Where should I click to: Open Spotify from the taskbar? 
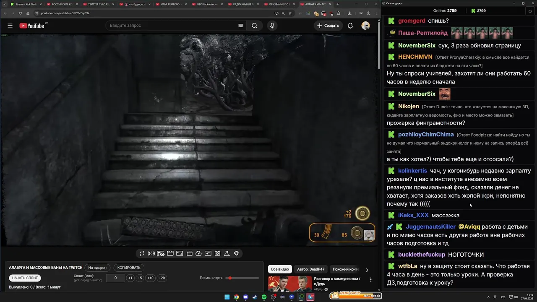[264, 297]
